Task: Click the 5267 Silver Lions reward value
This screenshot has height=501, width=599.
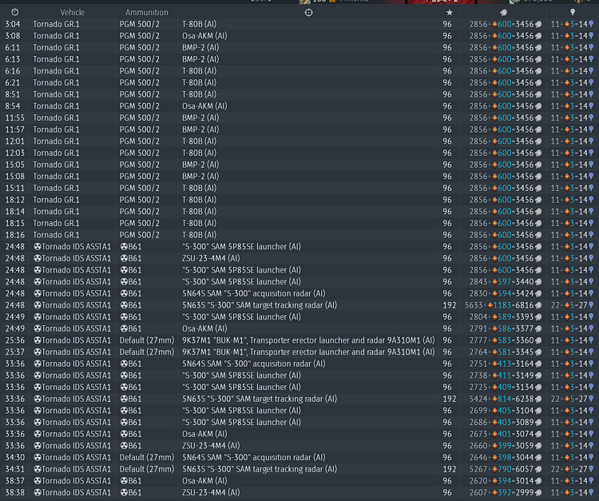Action: (478, 469)
